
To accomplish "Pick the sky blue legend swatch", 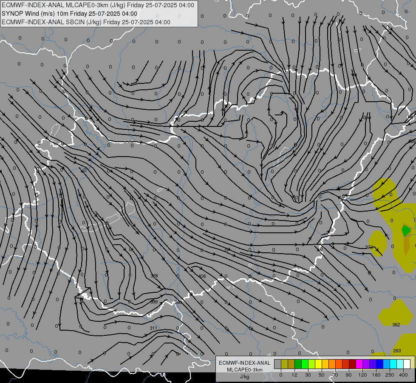I will tap(387, 364).
